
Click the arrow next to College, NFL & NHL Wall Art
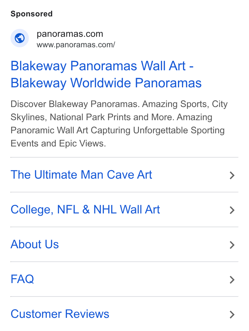click(x=232, y=210)
